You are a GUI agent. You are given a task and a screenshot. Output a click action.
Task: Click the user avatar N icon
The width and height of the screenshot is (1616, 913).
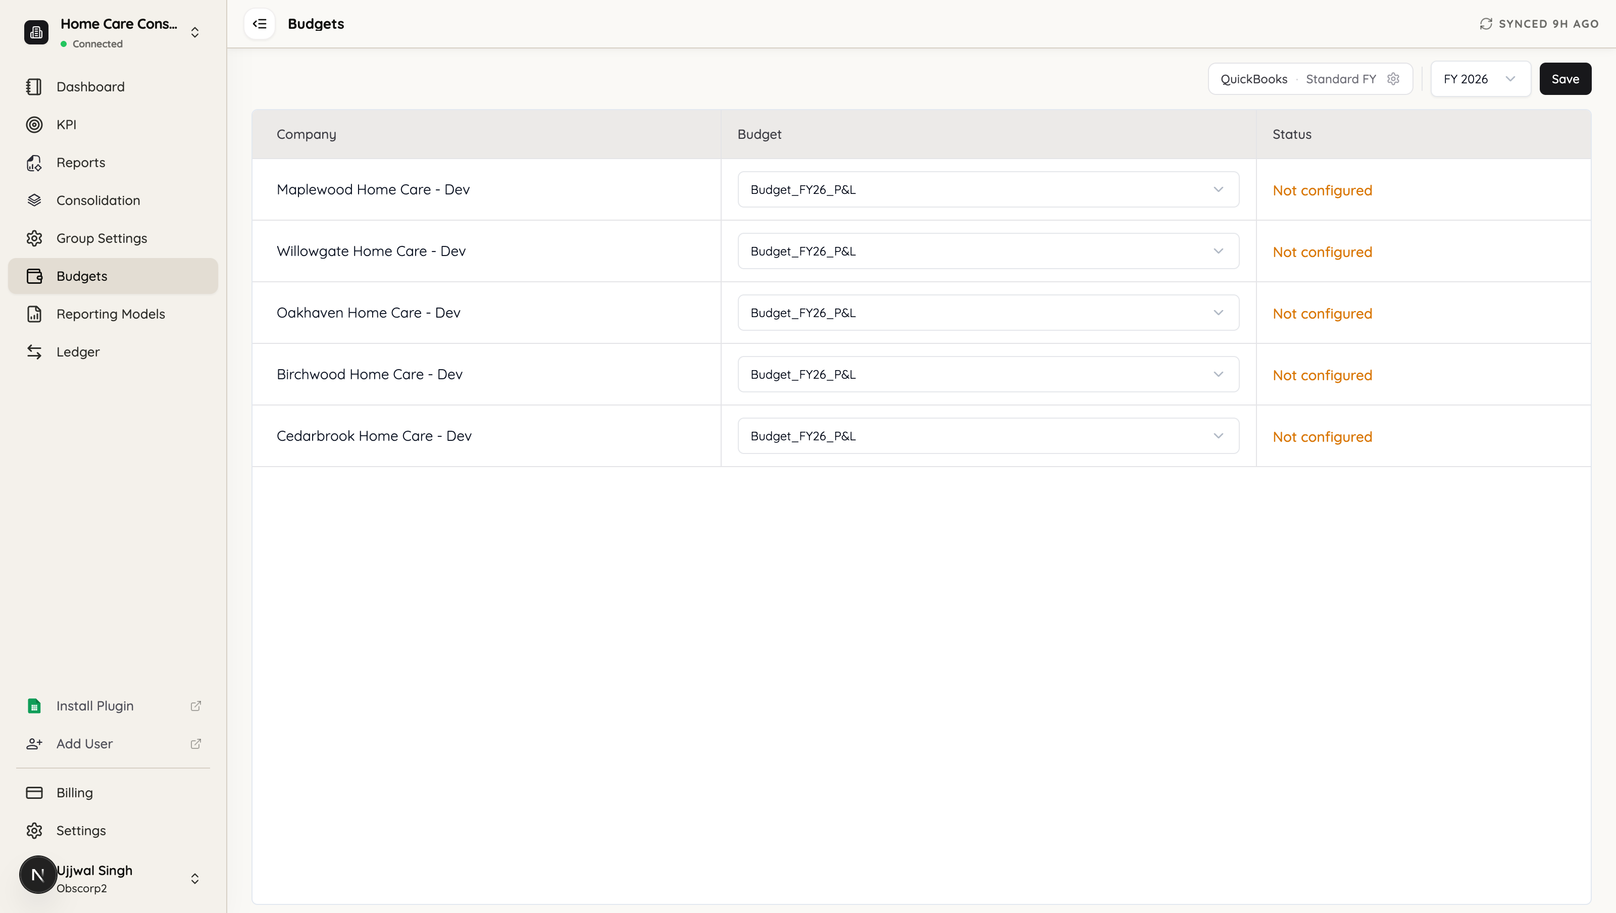(38, 875)
